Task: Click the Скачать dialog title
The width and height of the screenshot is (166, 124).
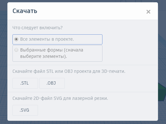Action: [x=25, y=11]
